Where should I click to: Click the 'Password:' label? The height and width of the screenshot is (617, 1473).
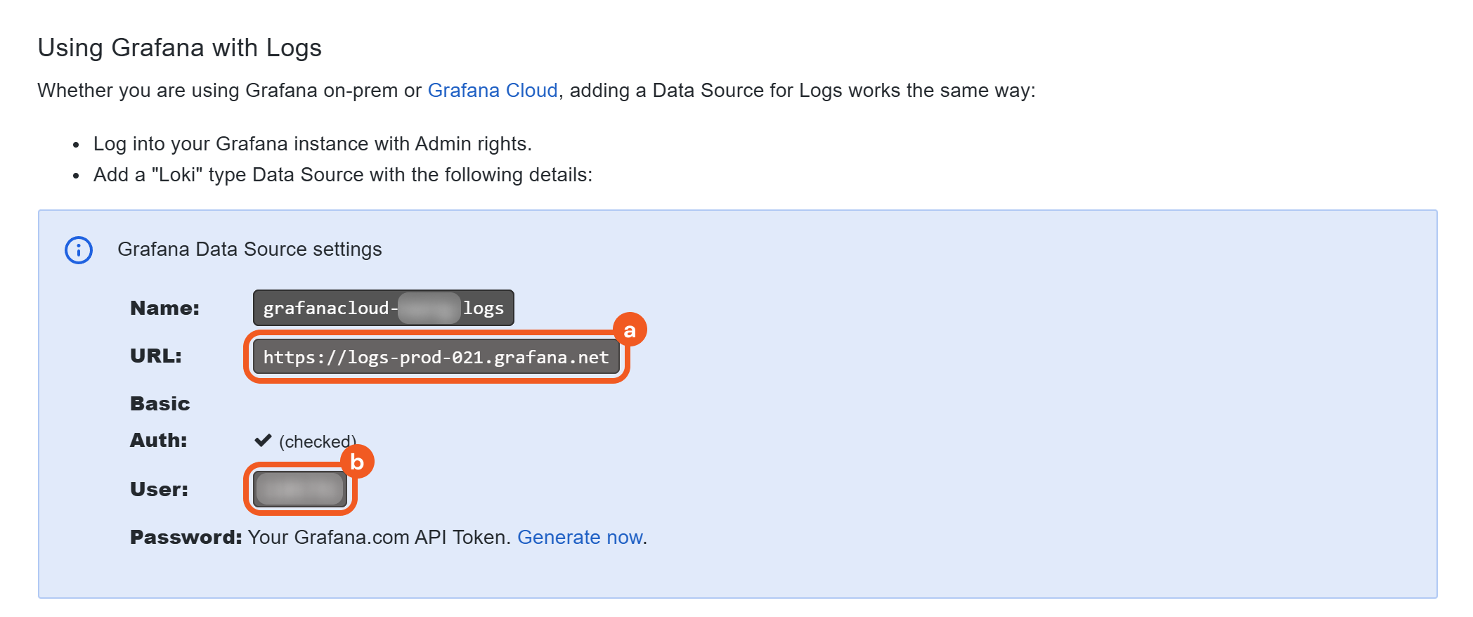(x=186, y=538)
